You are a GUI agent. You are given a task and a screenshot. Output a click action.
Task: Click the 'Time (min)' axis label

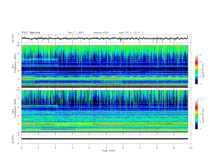[109, 151]
